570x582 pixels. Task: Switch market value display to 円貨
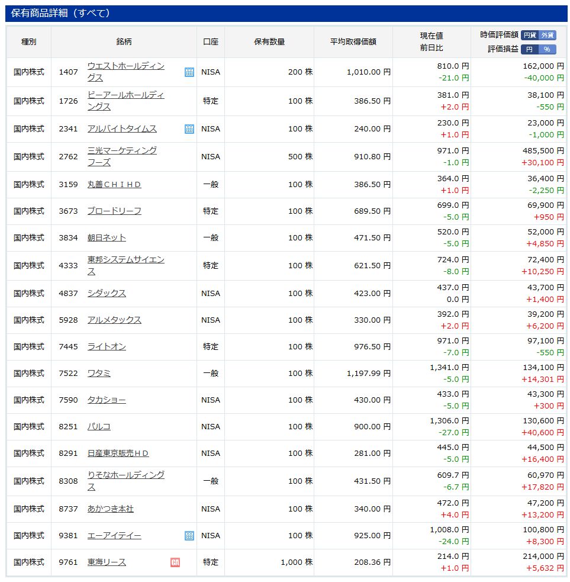530,35
